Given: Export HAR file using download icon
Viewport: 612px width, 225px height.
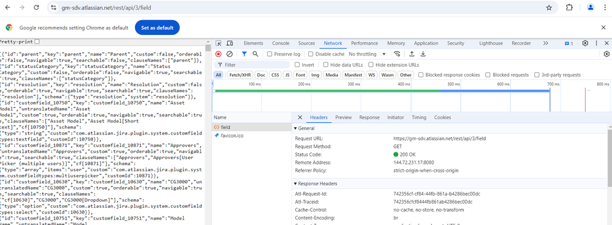Looking at the screenshot, I should tap(423, 54).
